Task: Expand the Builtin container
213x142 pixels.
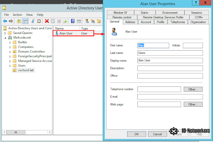Action: coord(10,42)
